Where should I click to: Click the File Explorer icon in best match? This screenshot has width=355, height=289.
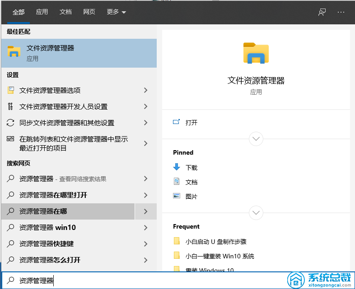[14, 51]
